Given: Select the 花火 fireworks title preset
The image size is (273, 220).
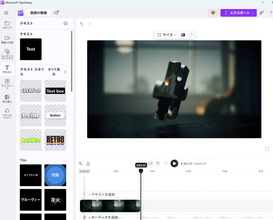Looking at the screenshot, I should (x=55, y=200).
